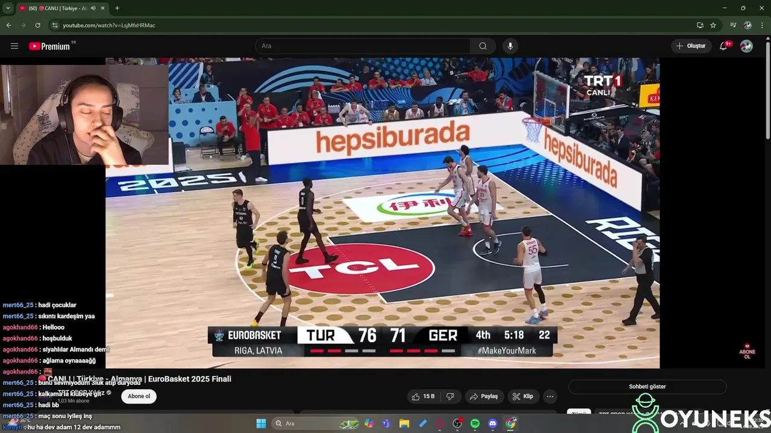Open the YouTube hamburger guide menu
Image resolution: width=771 pixels, height=433 pixels.
click(x=14, y=46)
